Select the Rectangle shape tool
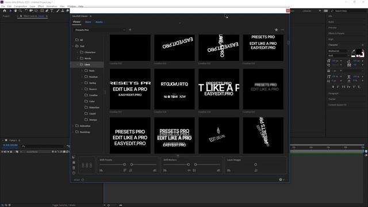The height and width of the screenshot is (207, 368). coord(42,11)
